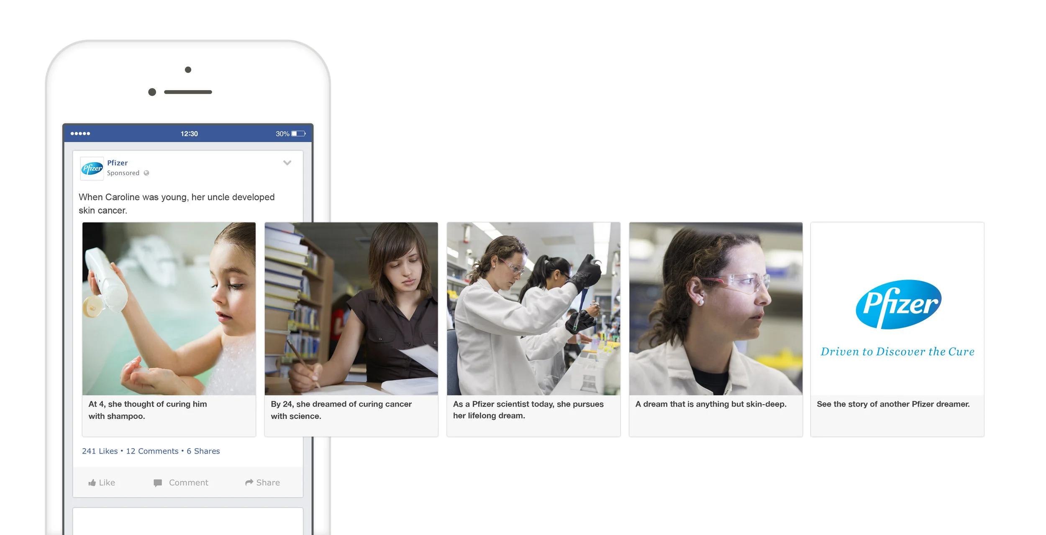Image resolution: width=1046 pixels, height=535 pixels.
Task: Open the 241 Likes link
Action: [x=100, y=451]
